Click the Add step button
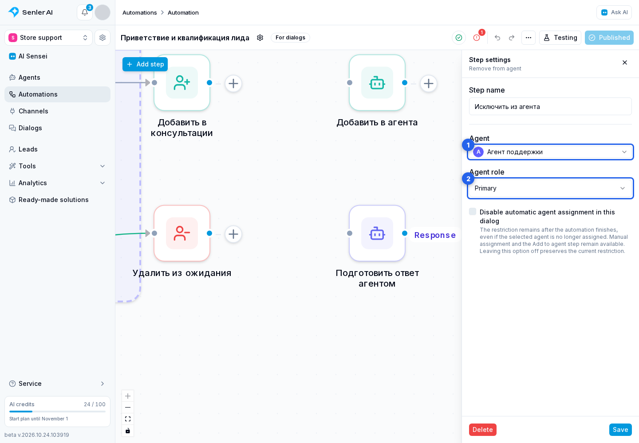 click(x=145, y=64)
